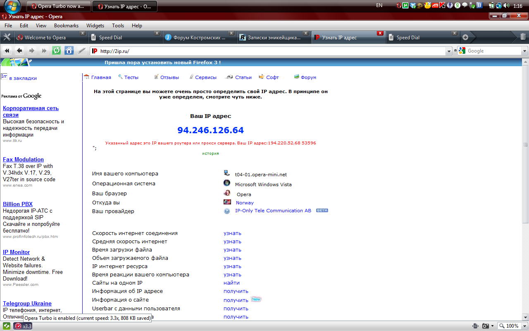The image size is (529, 331).
Task: Switch to the Записки эникейщика tab
Action: (x=274, y=37)
